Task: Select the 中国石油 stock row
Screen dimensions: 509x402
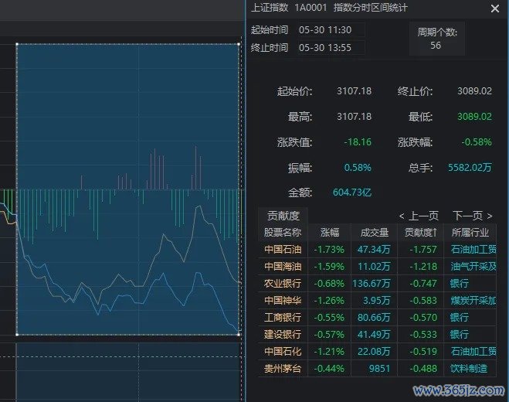Action: tap(377, 250)
